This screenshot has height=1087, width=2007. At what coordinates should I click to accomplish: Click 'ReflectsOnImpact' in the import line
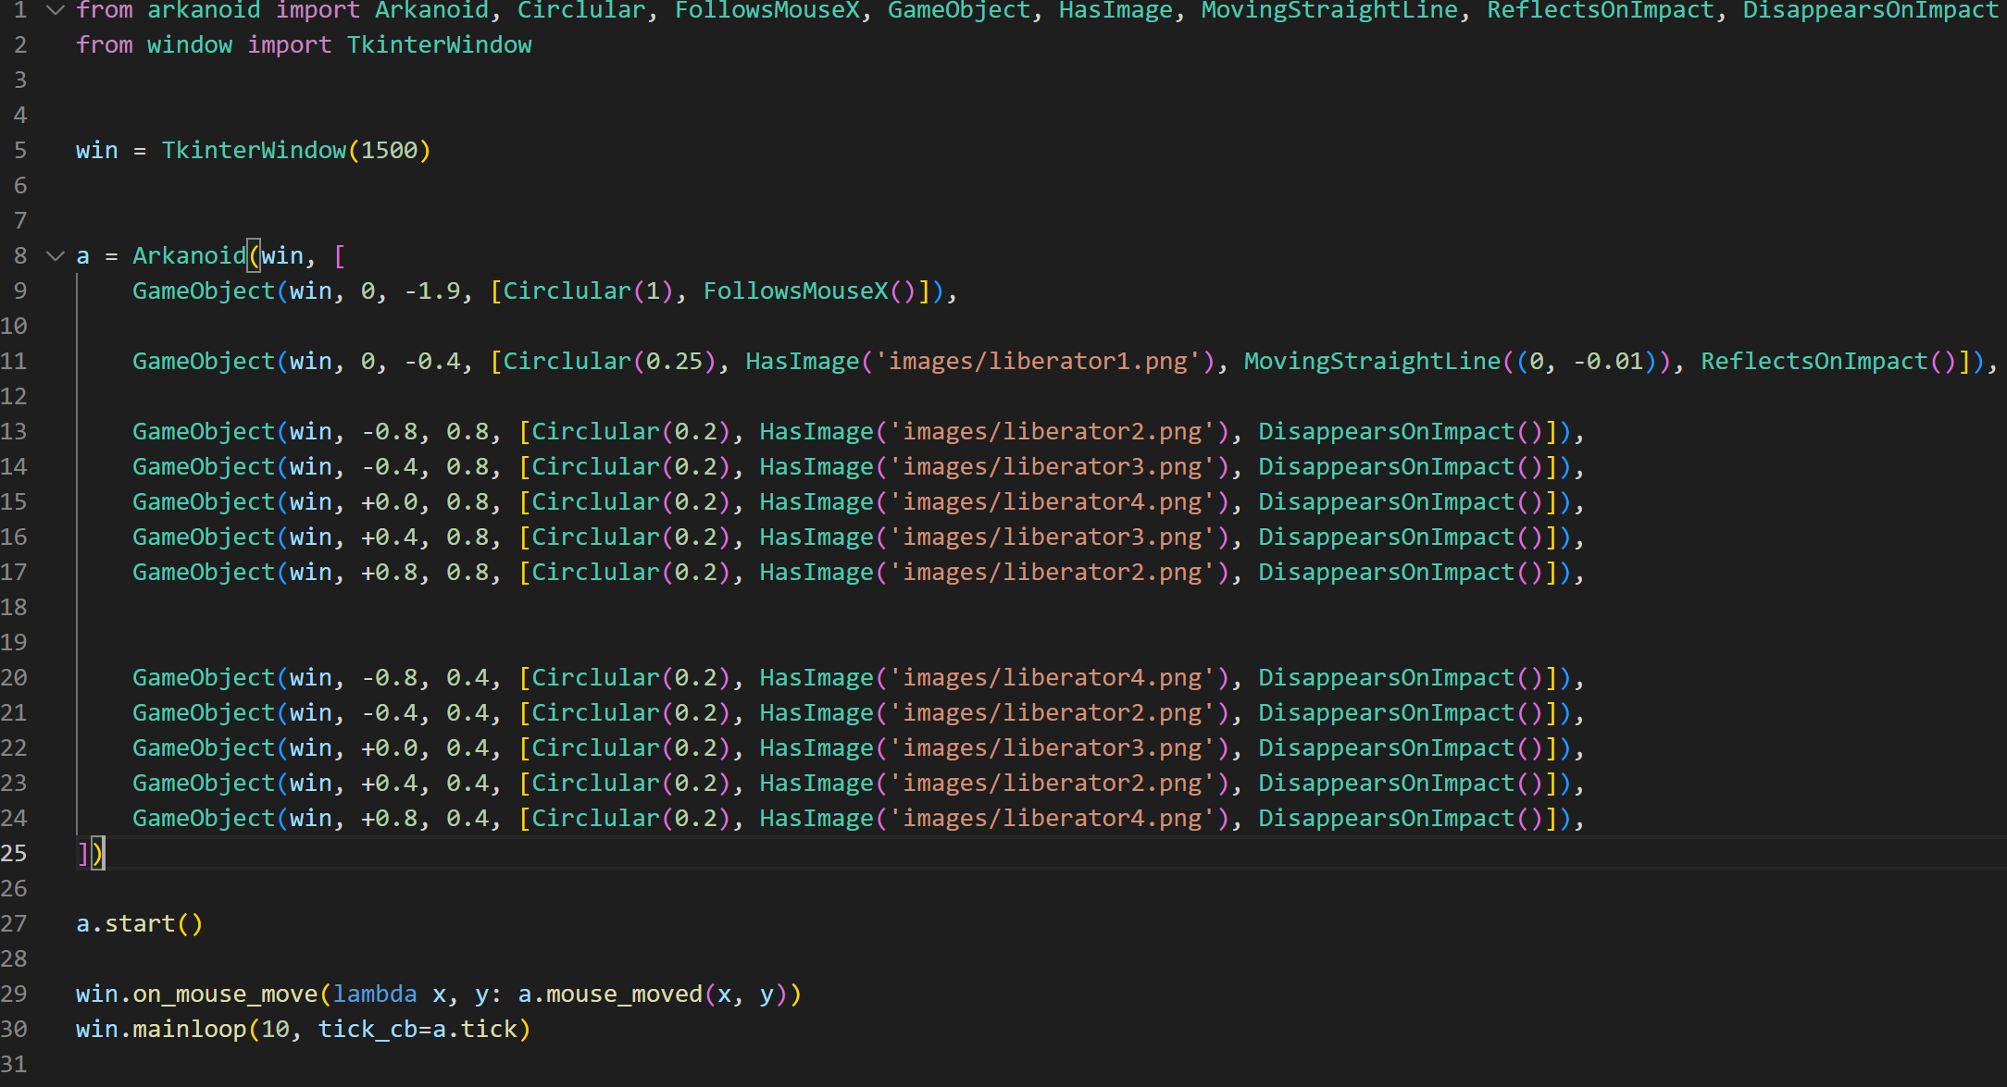[x=1601, y=10]
